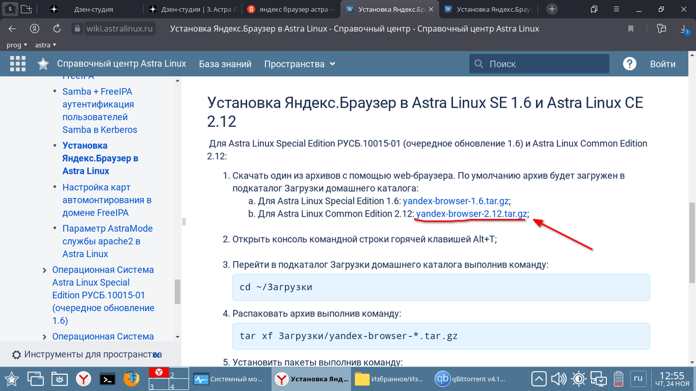This screenshot has width=696, height=391.
Task: Click the Astra star logo icon
Action: pyautogui.click(x=43, y=64)
